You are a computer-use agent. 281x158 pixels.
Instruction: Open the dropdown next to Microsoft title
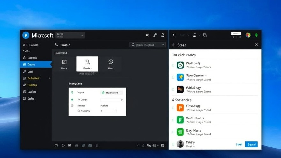coord(70,35)
